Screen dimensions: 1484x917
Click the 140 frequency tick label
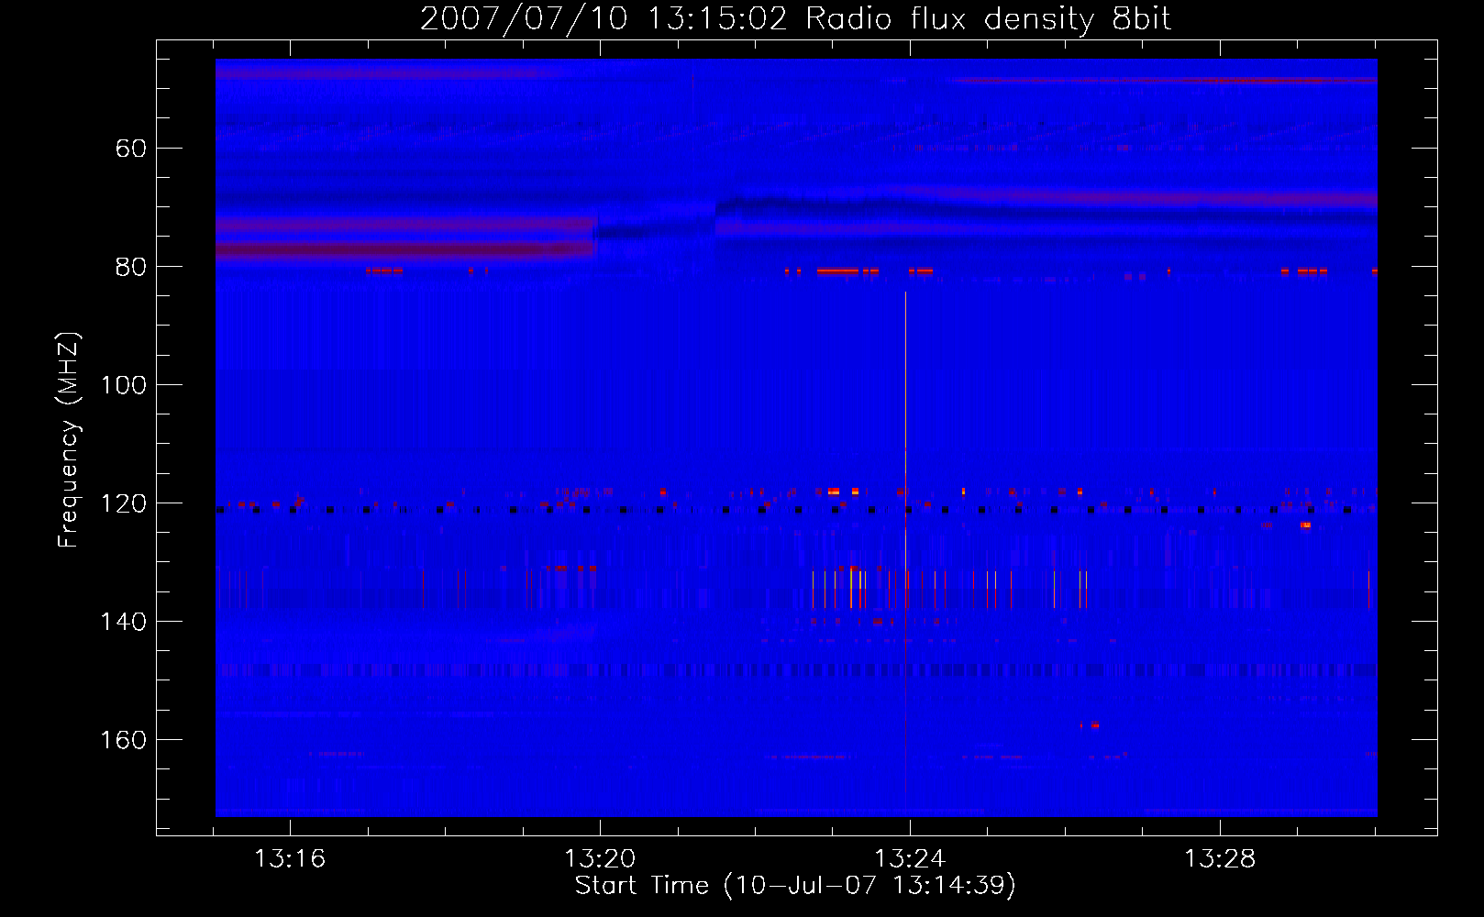click(x=124, y=622)
